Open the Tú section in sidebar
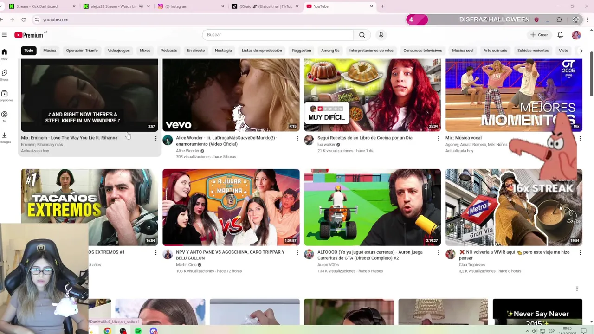This screenshot has width=594, height=334. (x=4, y=116)
